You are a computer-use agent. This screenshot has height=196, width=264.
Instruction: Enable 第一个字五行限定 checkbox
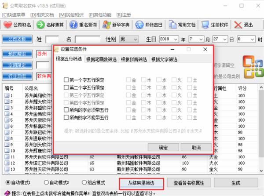[x=66, y=80]
